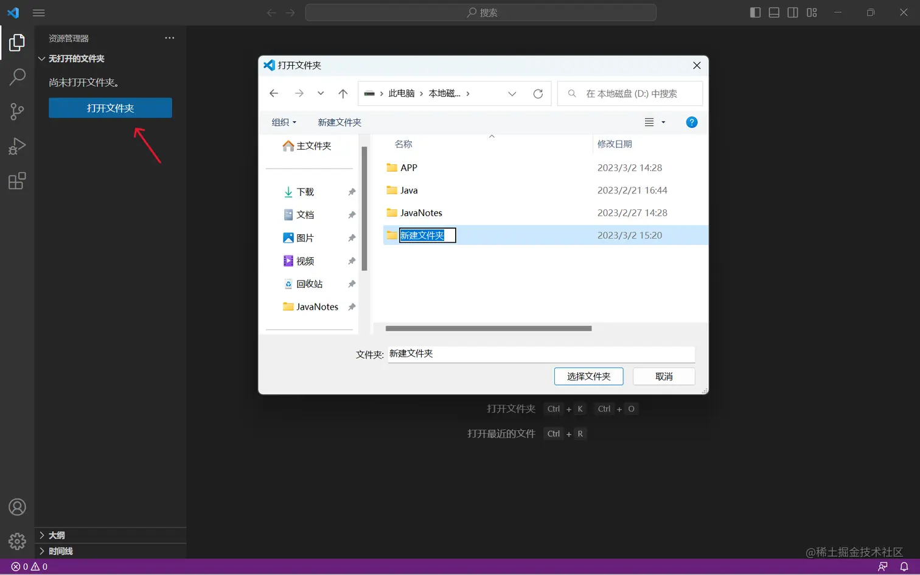Open Customize Layout icon in title bar
Image resolution: width=920 pixels, height=575 pixels.
(x=812, y=13)
